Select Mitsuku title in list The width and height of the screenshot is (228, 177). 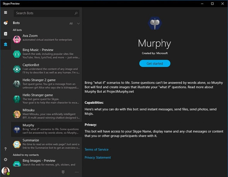click(x=29, y=110)
